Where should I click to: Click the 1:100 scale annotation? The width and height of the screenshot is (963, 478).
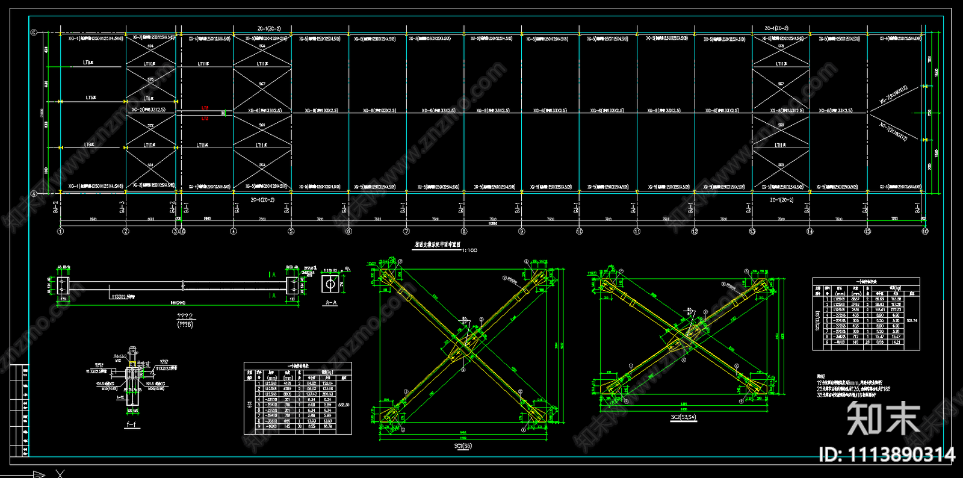[469, 250]
